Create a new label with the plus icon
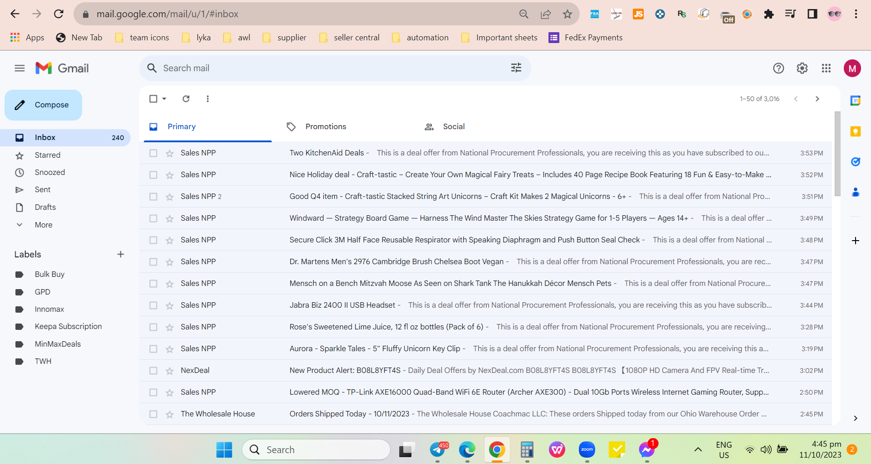This screenshot has width=871, height=464. [121, 254]
